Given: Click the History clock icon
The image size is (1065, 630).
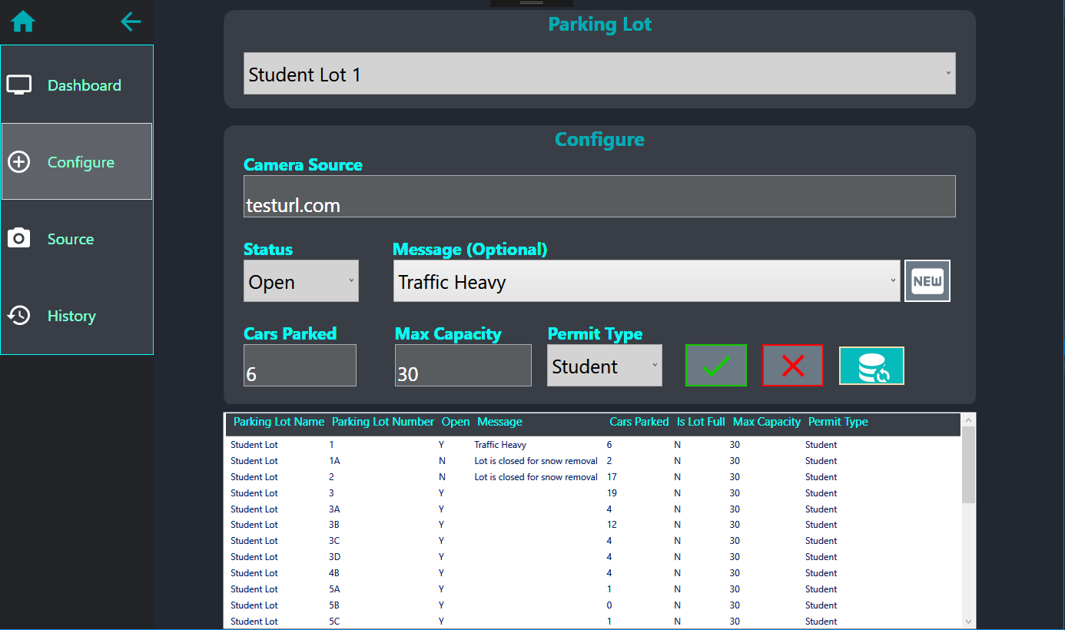Looking at the screenshot, I should coord(18,315).
